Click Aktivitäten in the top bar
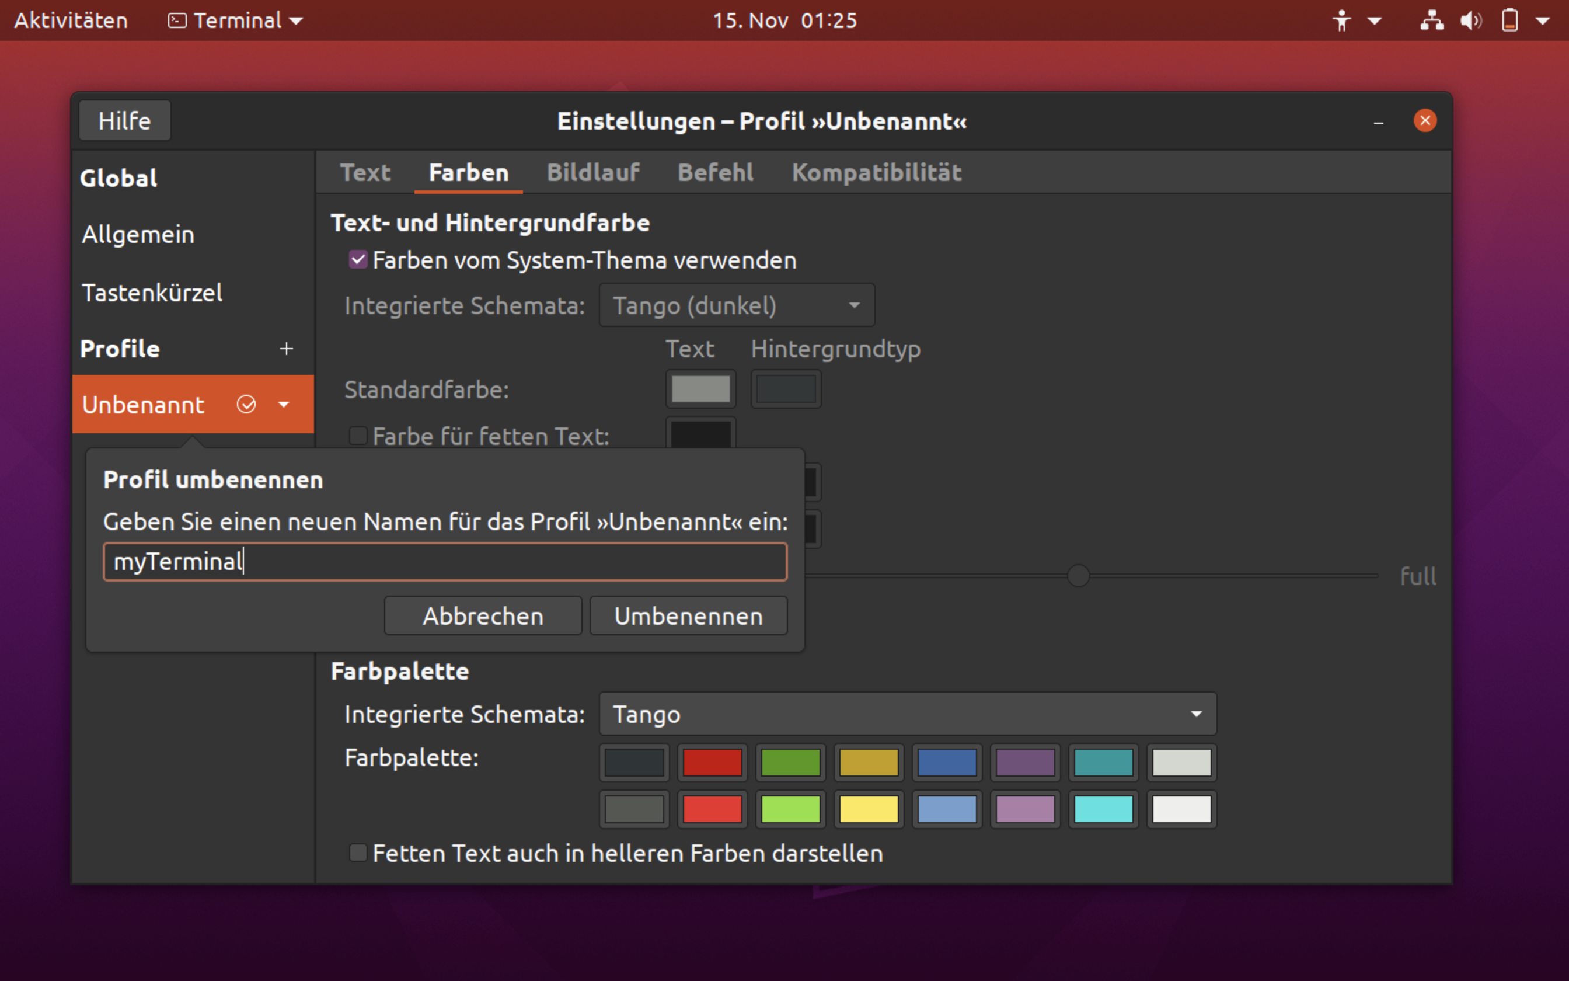This screenshot has width=1569, height=981. 71,21
